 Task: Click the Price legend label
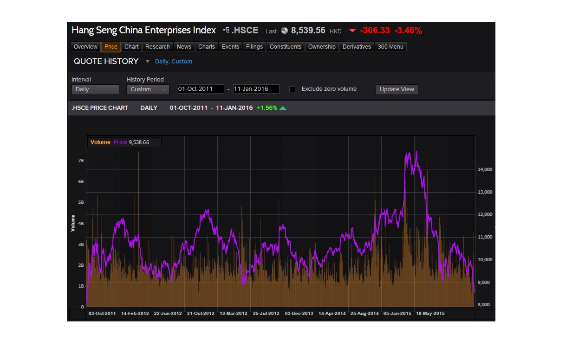coord(120,142)
